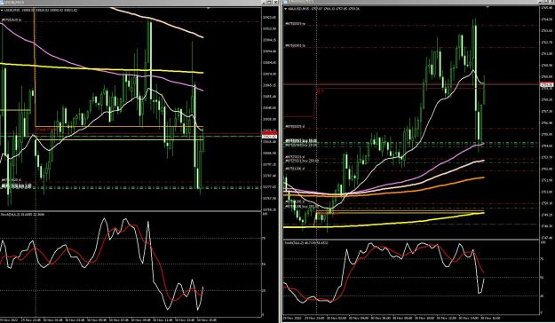The width and height of the screenshot is (555, 323).
Task: Click the date axis under left chart
Action: click(131, 320)
